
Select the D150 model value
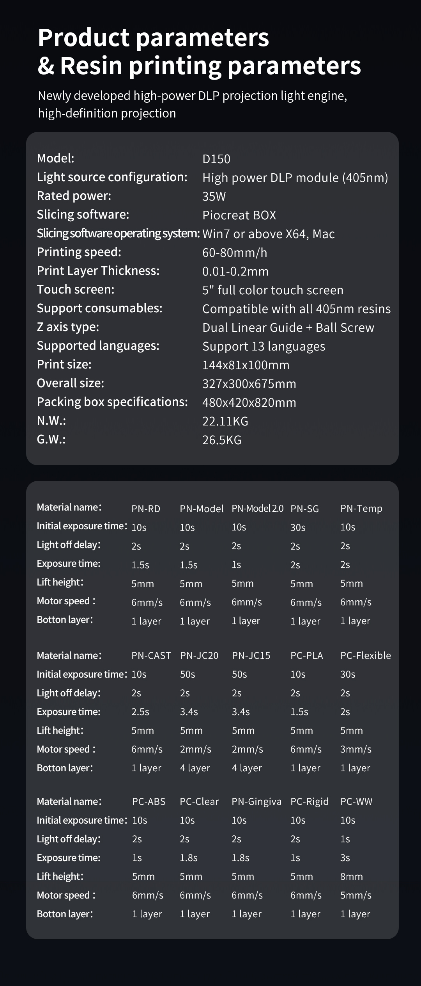pos(216,159)
